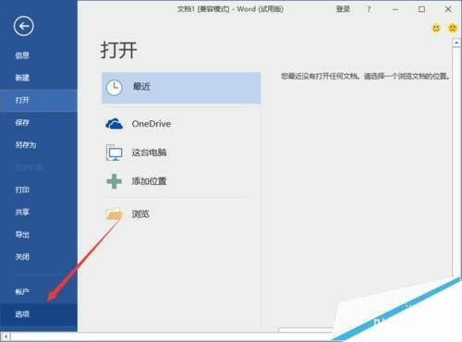
Task: Select the 这台电脑 location label
Action: point(149,153)
